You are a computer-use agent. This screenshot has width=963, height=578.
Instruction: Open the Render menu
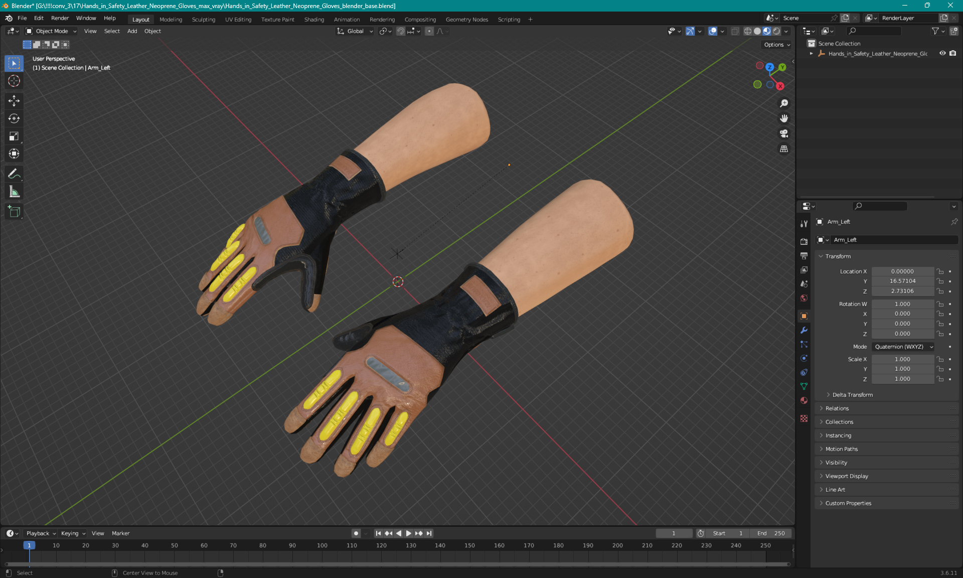point(60,18)
